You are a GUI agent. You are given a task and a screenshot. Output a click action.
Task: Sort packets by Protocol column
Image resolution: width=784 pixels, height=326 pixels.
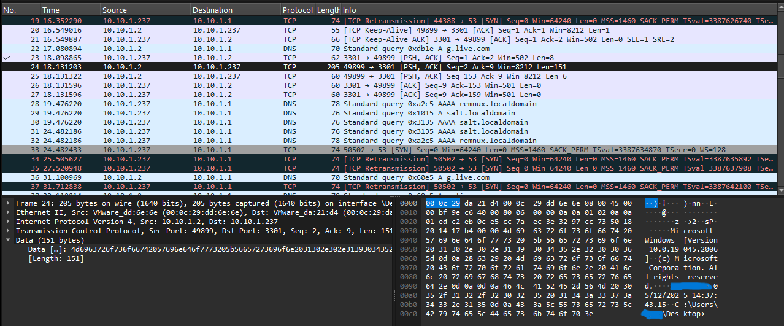coord(297,10)
